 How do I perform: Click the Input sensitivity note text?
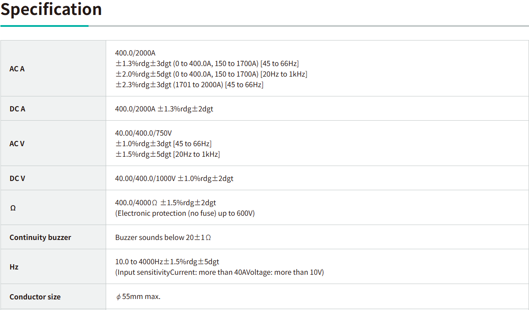point(219,272)
